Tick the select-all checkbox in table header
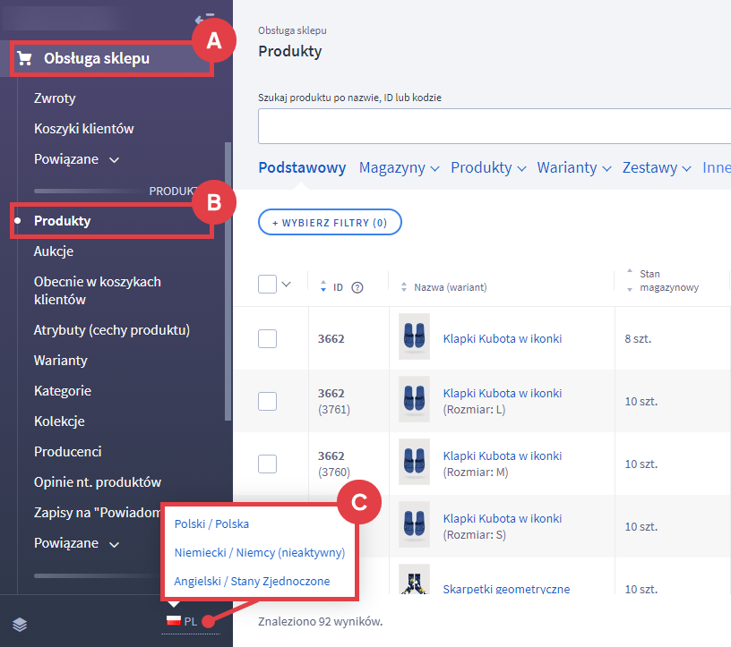The image size is (731, 647). coord(267,285)
